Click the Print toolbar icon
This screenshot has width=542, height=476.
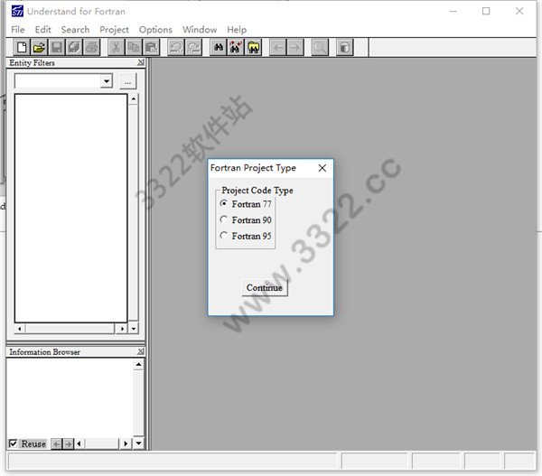coord(91,47)
